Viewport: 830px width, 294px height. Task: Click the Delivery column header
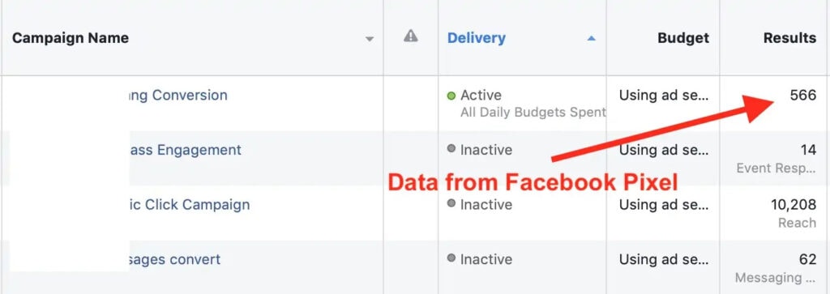pos(477,38)
